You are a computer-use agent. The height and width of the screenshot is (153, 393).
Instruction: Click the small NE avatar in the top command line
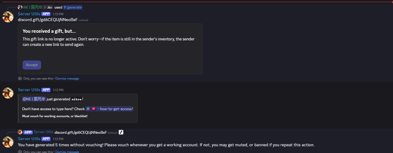pyautogui.click(x=20, y=7)
